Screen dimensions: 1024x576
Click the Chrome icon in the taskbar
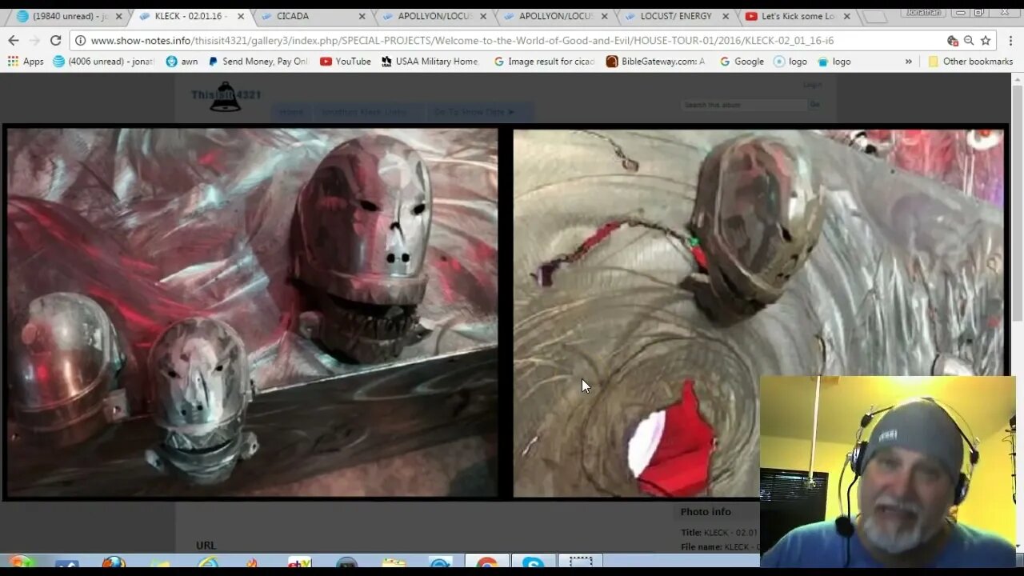(x=486, y=565)
